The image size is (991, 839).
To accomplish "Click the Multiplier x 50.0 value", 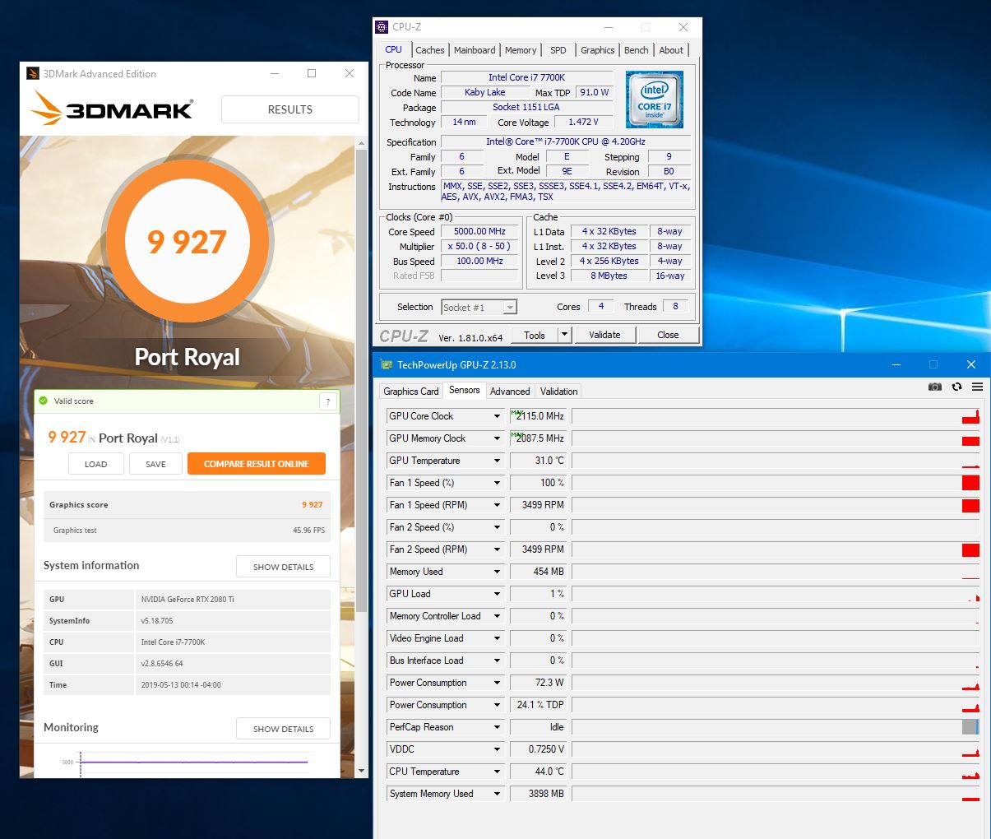I will (480, 246).
